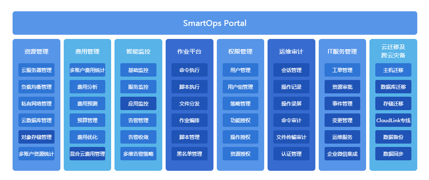Click the 对象存储管理 button
Image resolution: width=429 pixels, height=180 pixels.
coord(36,137)
